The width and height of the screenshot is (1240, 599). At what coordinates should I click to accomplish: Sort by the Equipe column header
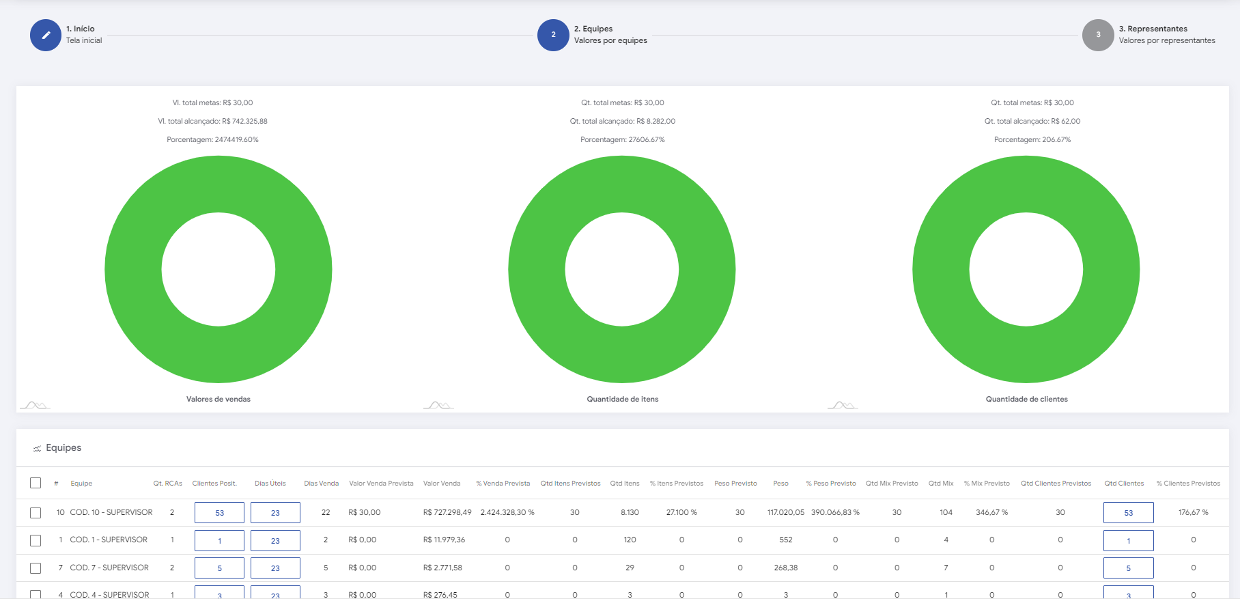coord(81,483)
